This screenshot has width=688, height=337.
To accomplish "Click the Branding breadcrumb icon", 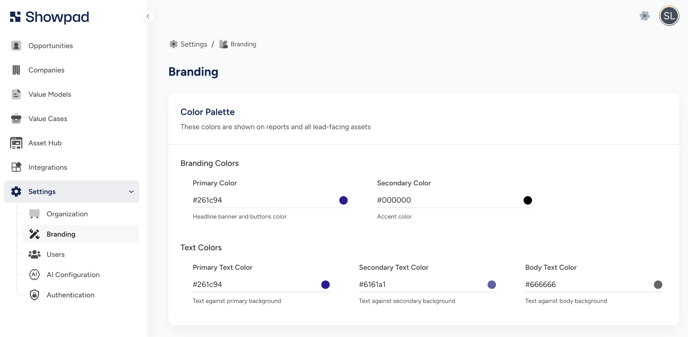I will pyautogui.click(x=223, y=44).
